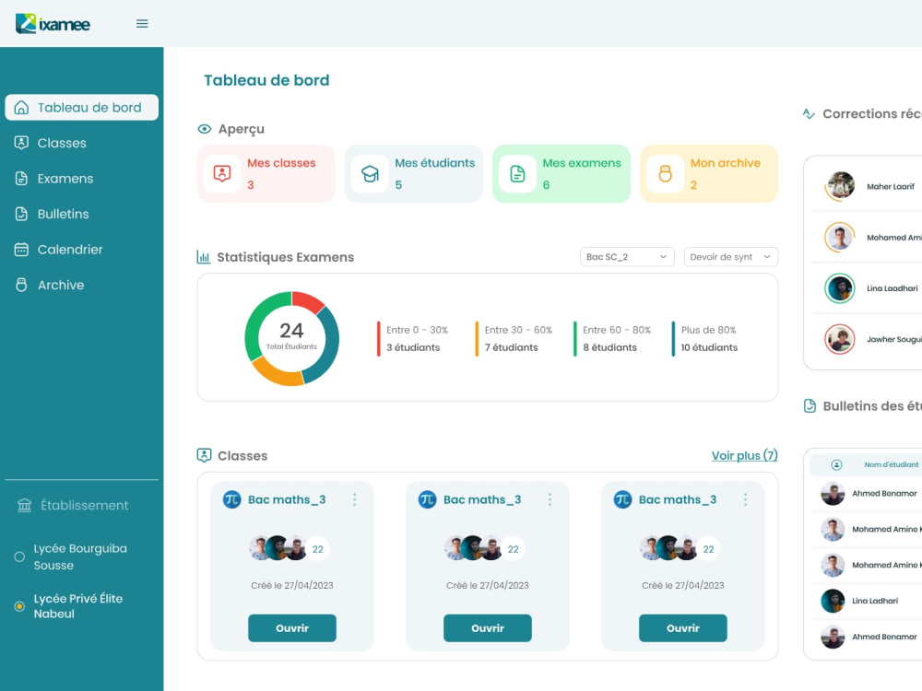This screenshot has width=922, height=691.
Task: Click 22 student count on first class card
Action: [317, 549]
